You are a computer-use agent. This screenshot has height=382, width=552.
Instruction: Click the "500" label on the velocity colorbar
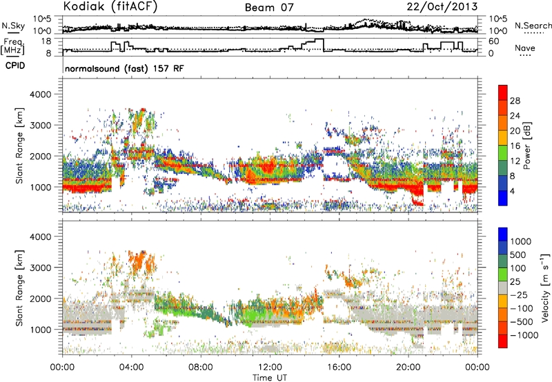[x=520, y=254]
